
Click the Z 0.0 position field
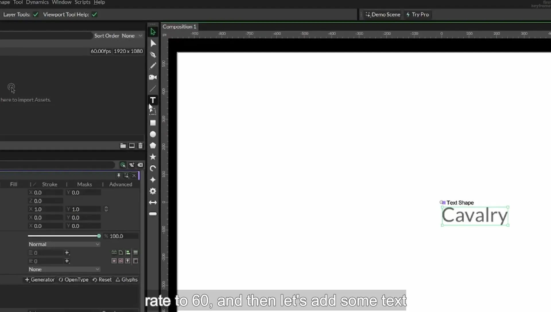pos(46,201)
